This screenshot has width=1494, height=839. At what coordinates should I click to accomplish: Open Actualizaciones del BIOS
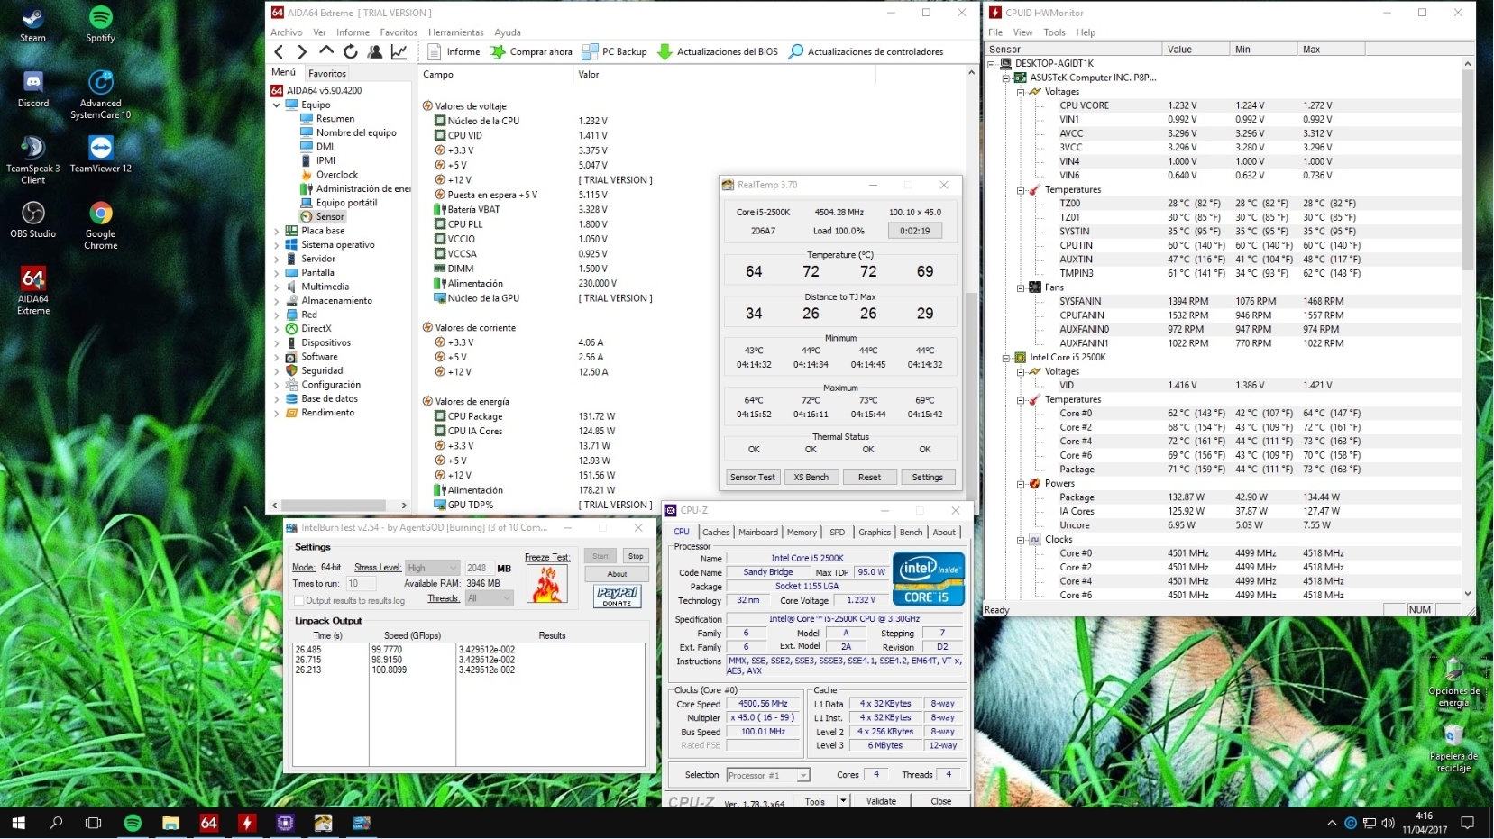pos(718,51)
